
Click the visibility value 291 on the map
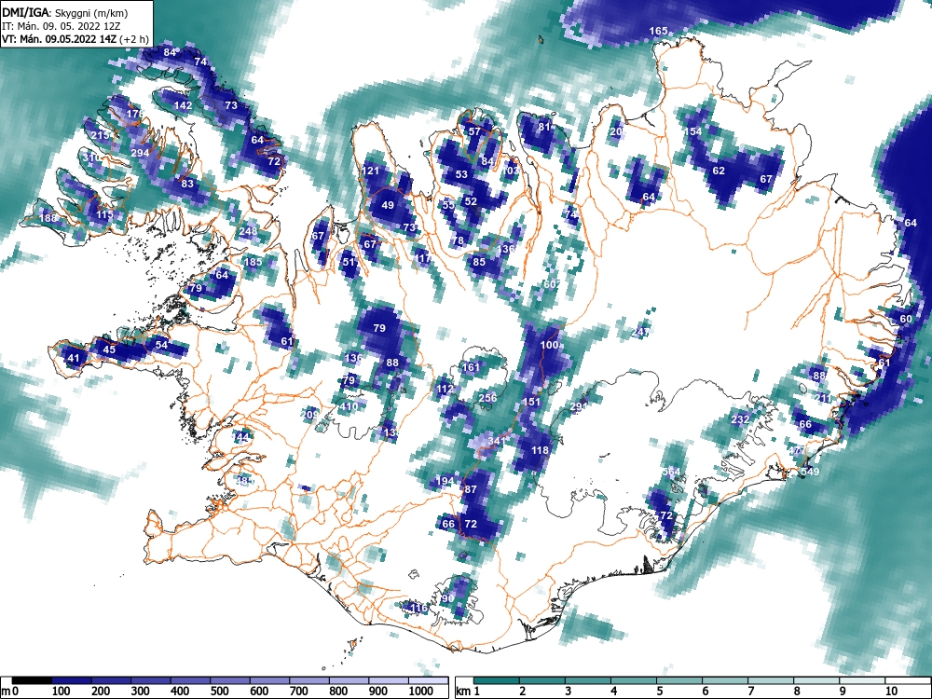[579, 406]
